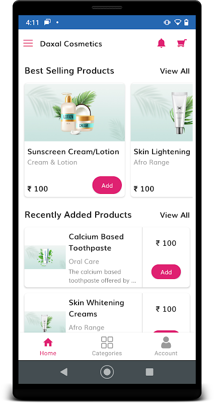Add Sunscreen Cream/Lotion to cart
Viewport: 214px width, 403px height.
(x=107, y=185)
